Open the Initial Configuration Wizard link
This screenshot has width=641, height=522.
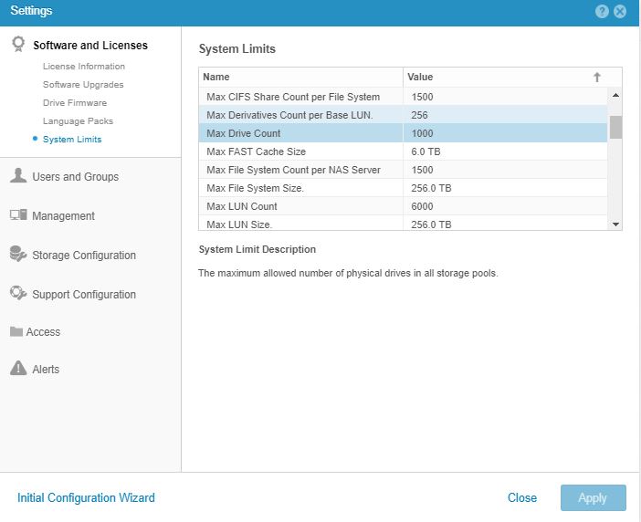tap(86, 497)
